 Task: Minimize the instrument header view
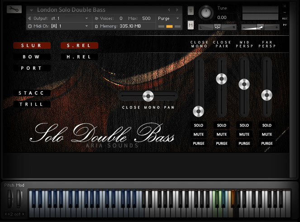(x=285, y=12)
